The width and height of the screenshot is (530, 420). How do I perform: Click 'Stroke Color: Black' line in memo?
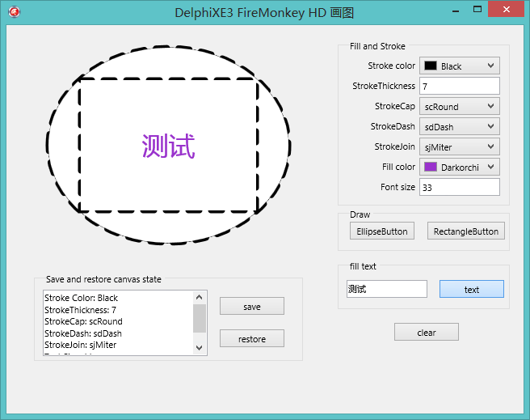point(81,298)
